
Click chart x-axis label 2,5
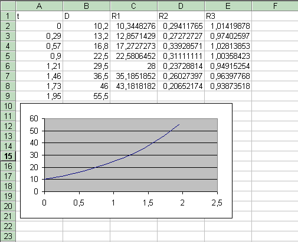coord(217,203)
